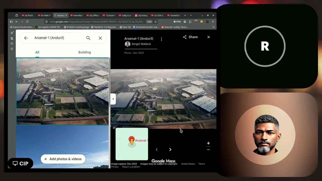Click Report a problem link
The image size is (322, 181).
pyautogui.click(x=131, y=167)
